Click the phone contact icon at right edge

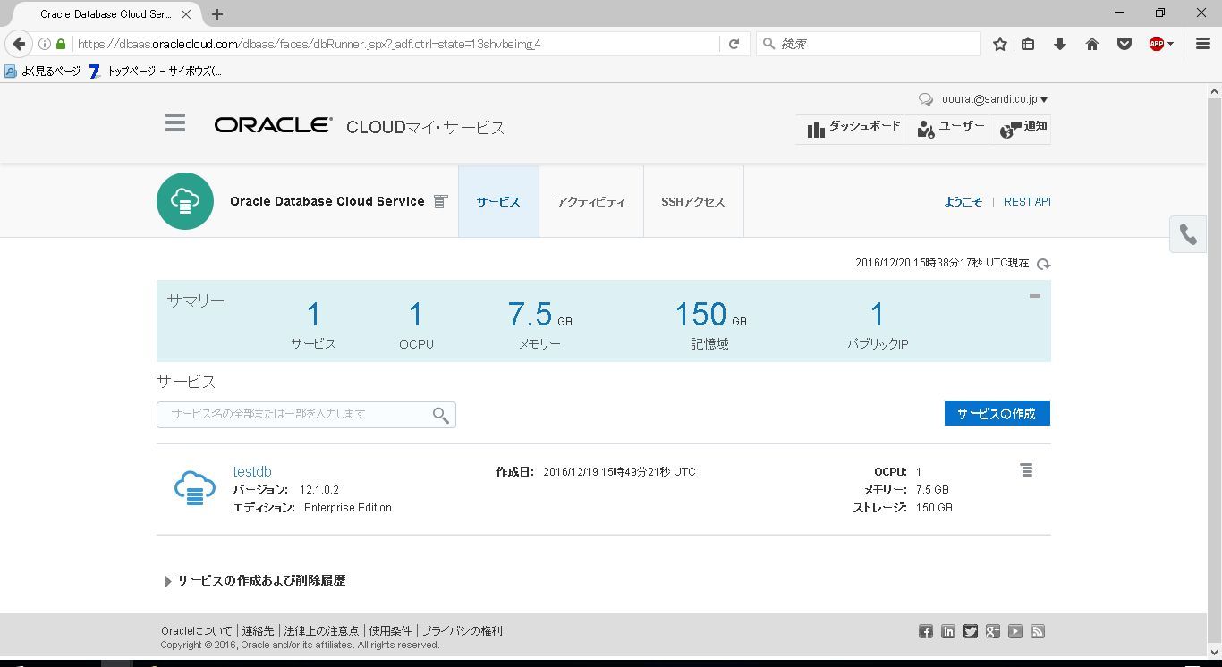(1188, 234)
